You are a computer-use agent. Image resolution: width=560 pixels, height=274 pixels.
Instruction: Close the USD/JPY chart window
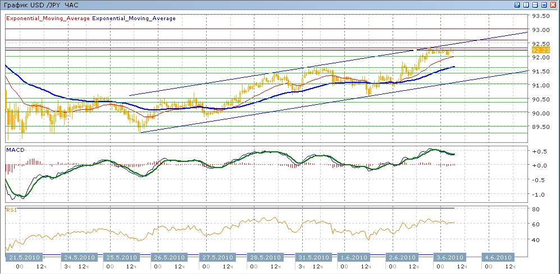point(553,4)
